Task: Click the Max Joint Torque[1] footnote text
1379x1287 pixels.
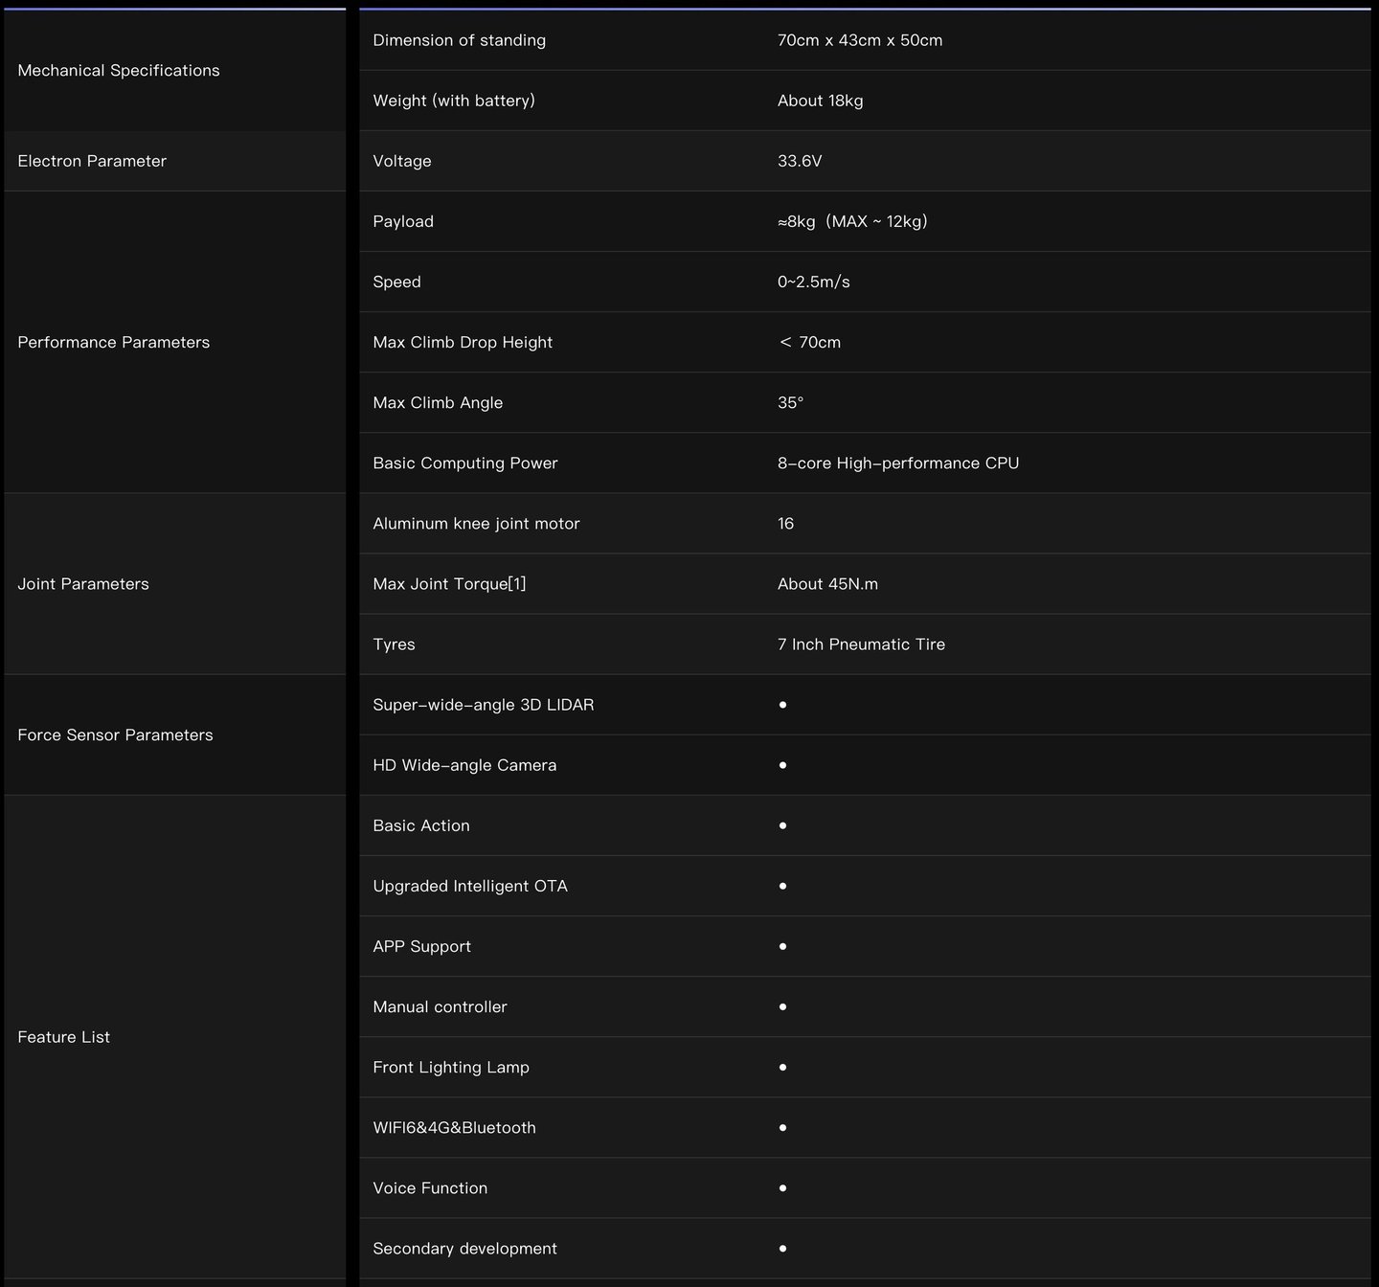Action: click(x=449, y=584)
